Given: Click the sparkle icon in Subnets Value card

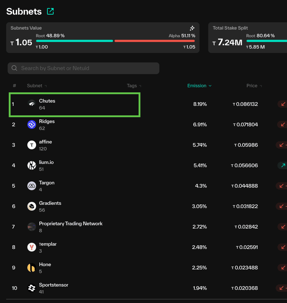Looking at the screenshot, I should (x=192, y=28).
